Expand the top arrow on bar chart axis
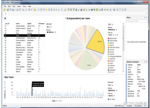150x108 pixels. pyautogui.click(x=5, y=82)
